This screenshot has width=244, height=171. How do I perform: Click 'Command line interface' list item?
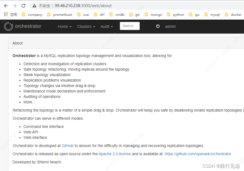coord(44,127)
